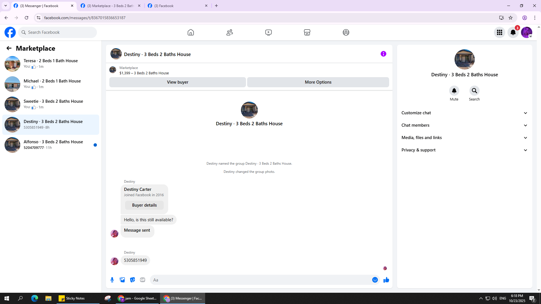Switch to the Marketplace browser tab
This screenshot has width=541, height=304.
[110, 6]
